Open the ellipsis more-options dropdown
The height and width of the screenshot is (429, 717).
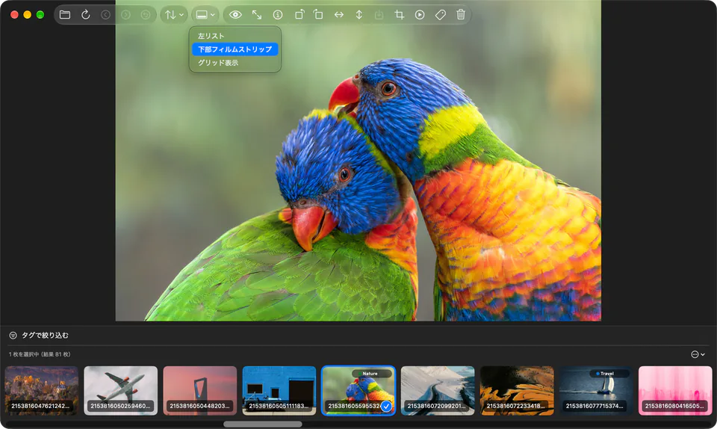698,354
